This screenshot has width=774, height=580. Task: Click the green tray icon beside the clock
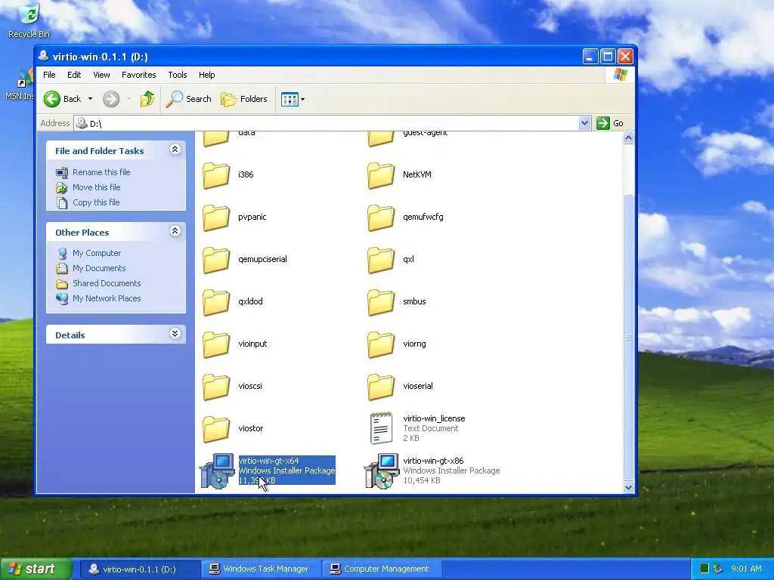[x=704, y=569]
